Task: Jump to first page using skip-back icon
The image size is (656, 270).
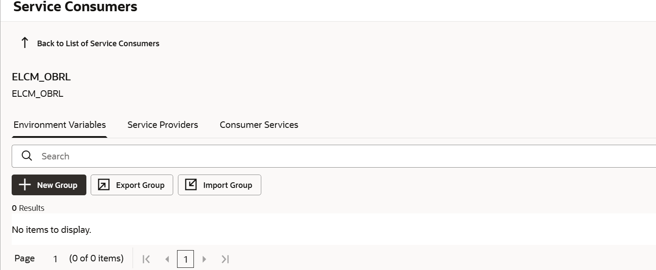Action: point(146,258)
